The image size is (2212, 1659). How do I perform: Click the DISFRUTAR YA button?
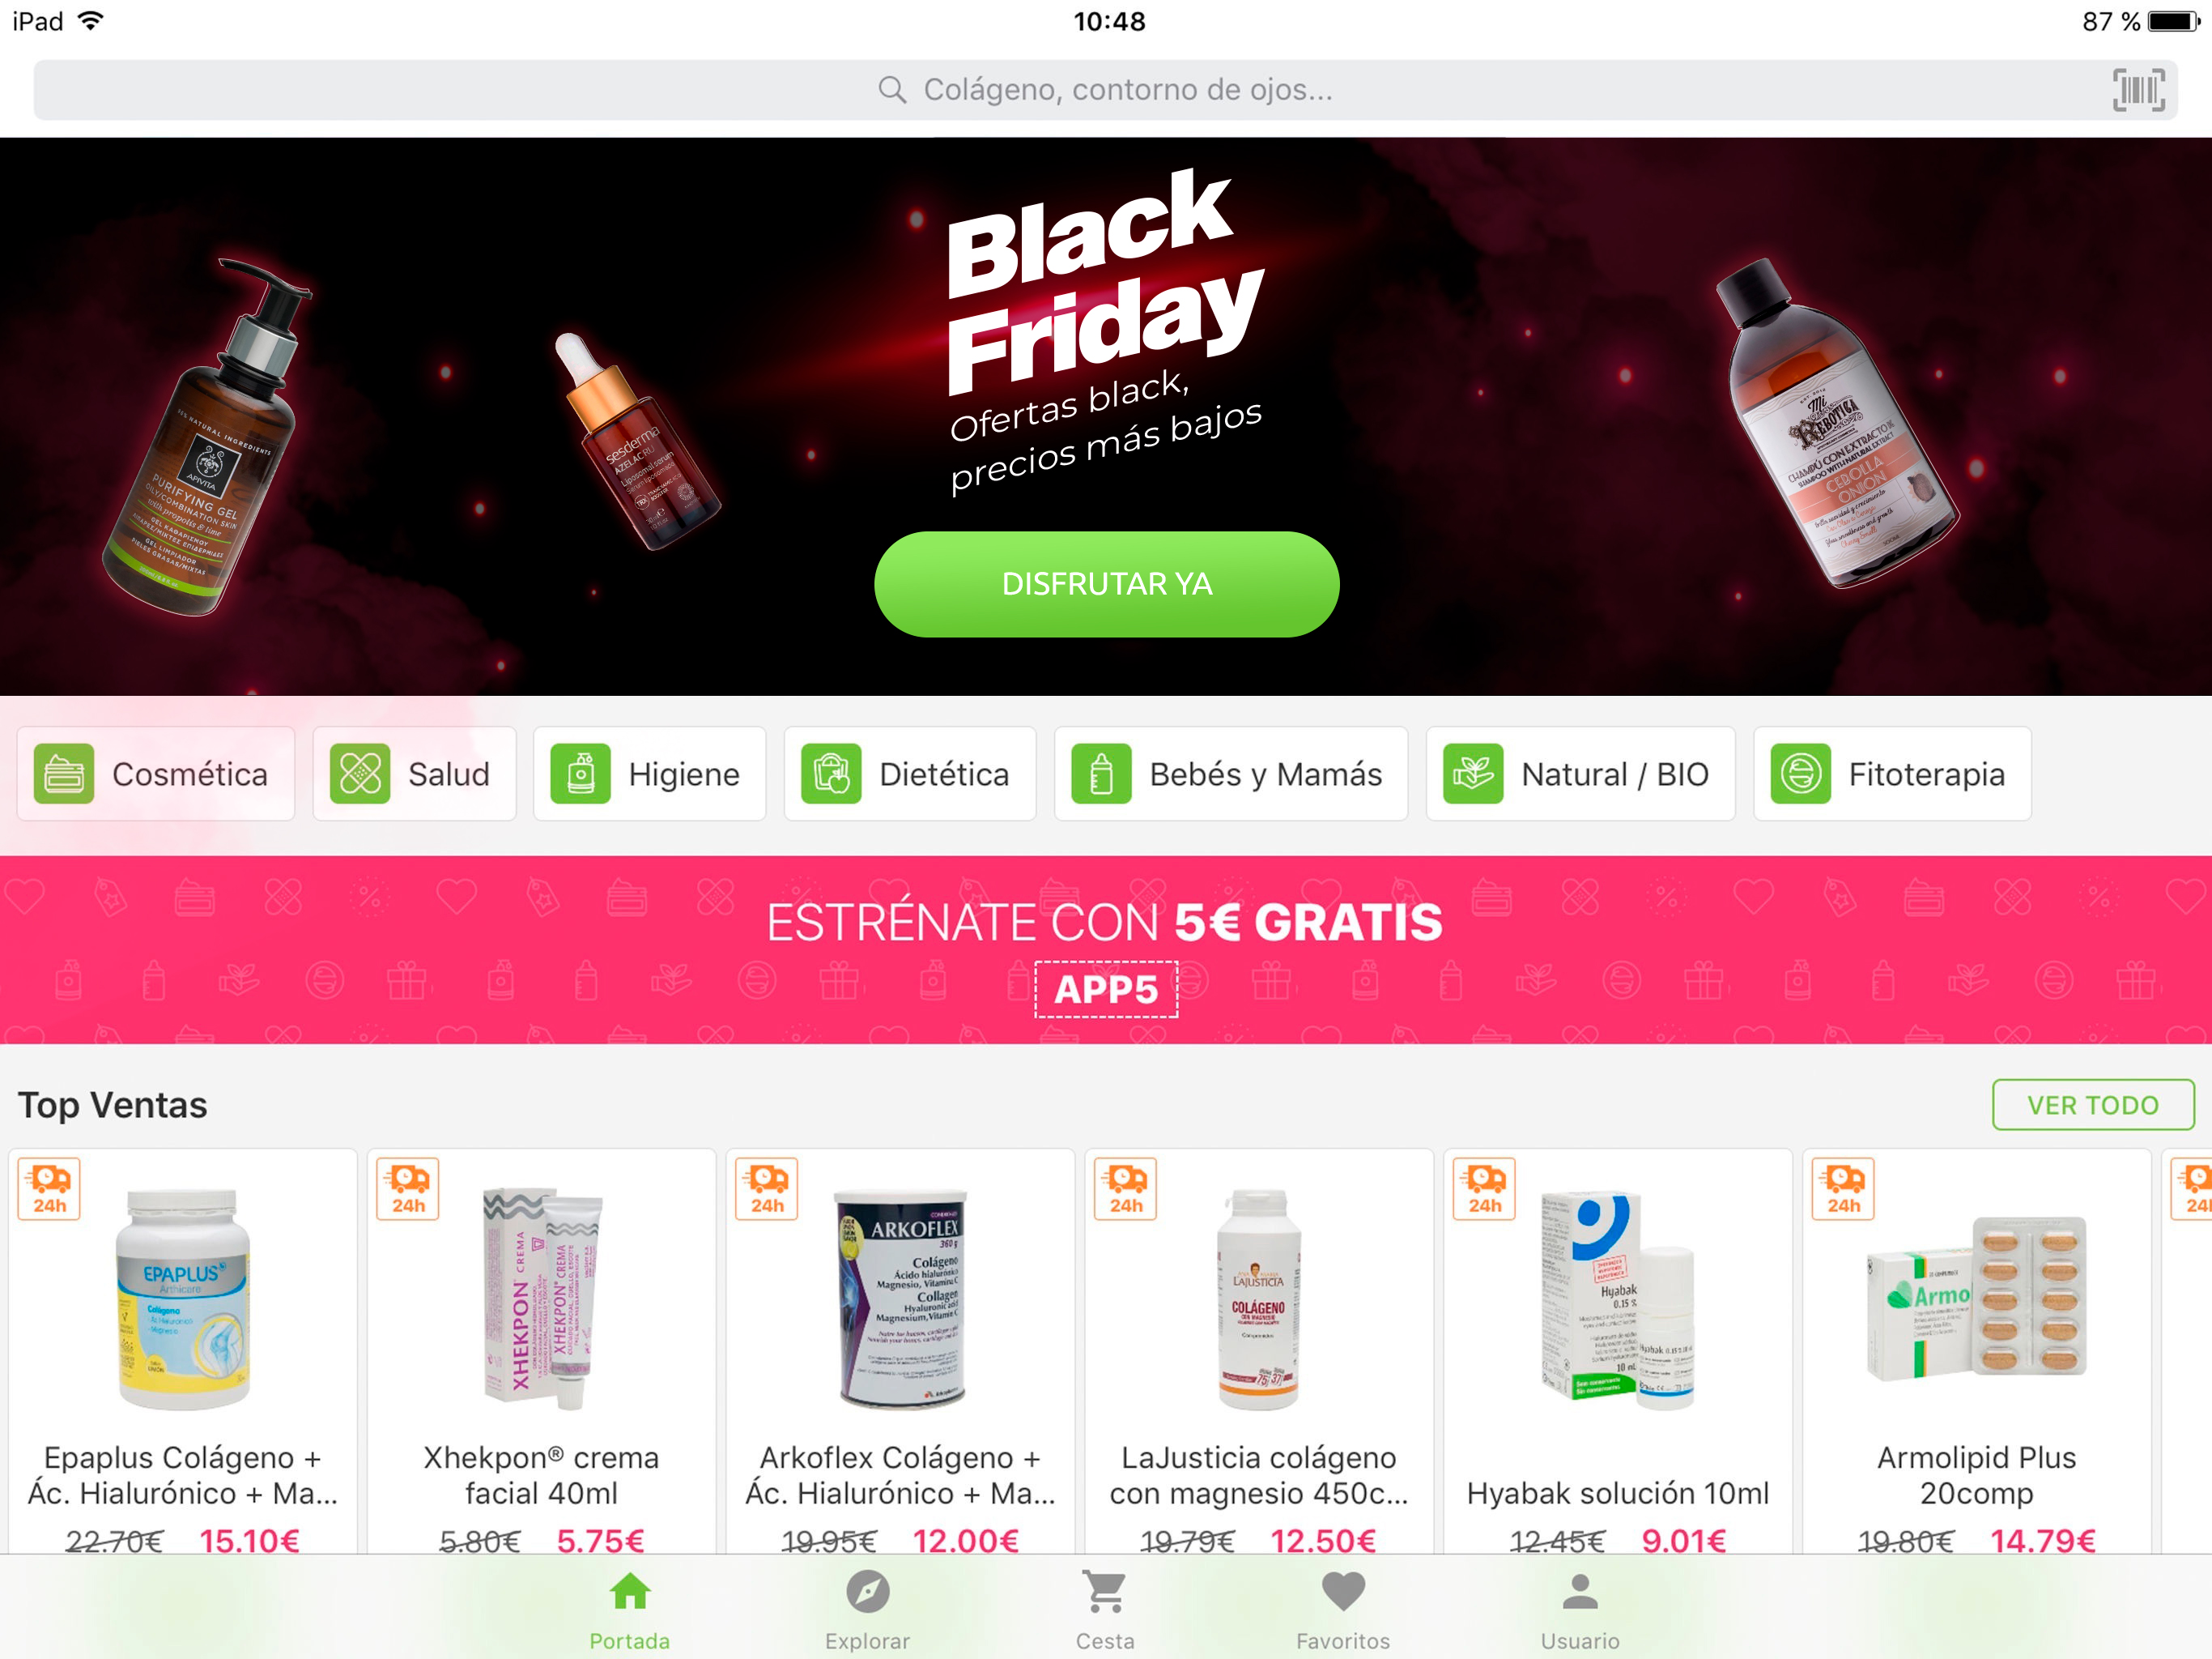pos(1106,584)
